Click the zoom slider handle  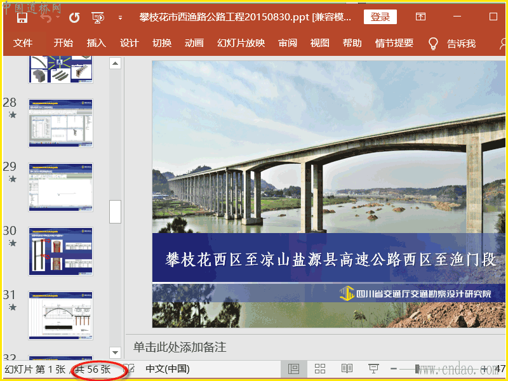click(x=417, y=369)
